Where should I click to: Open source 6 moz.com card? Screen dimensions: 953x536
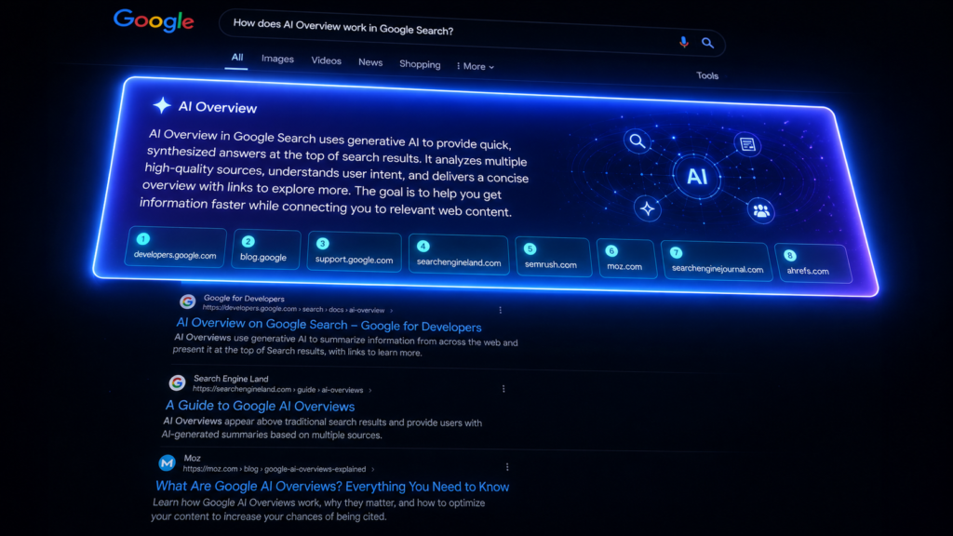tap(626, 259)
